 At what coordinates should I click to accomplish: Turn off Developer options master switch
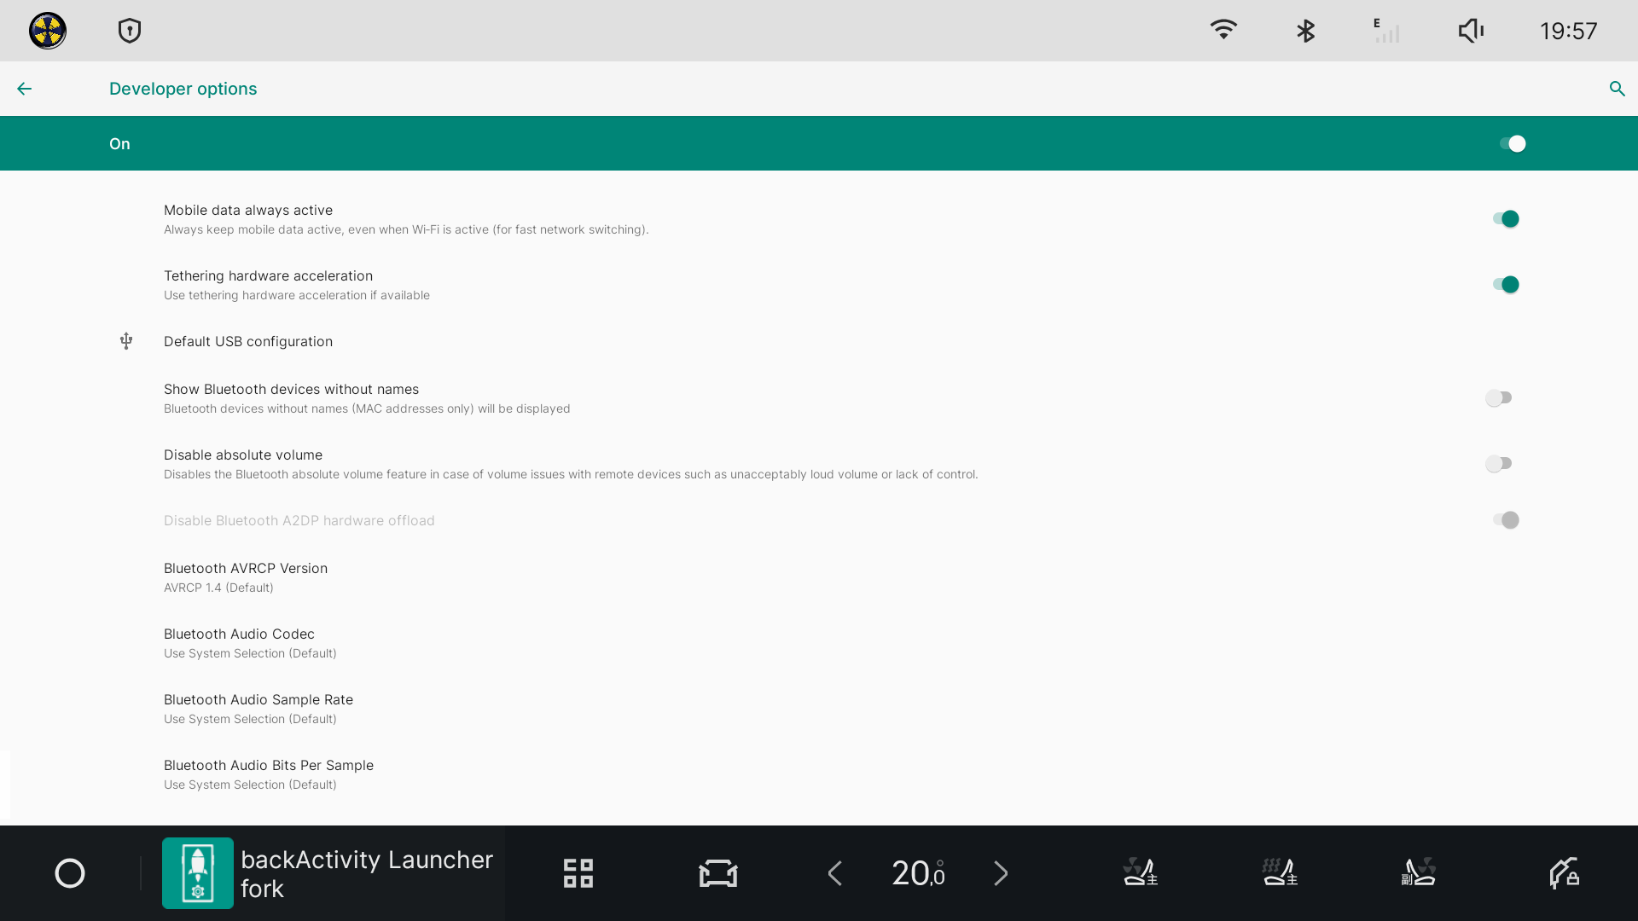(1512, 144)
